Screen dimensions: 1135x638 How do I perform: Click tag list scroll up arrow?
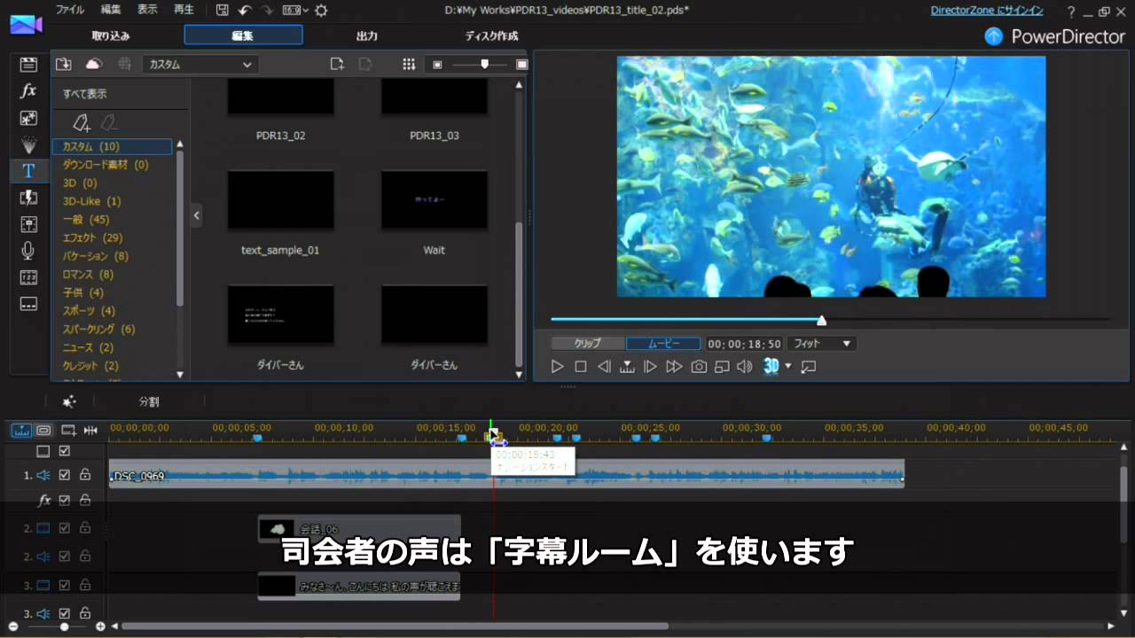point(180,144)
